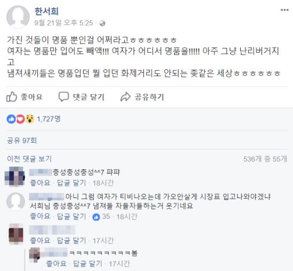The height and width of the screenshot is (271, 293).
Task: Open the three-dot post options menu
Action: pyautogui.click(x=284, y=10)
